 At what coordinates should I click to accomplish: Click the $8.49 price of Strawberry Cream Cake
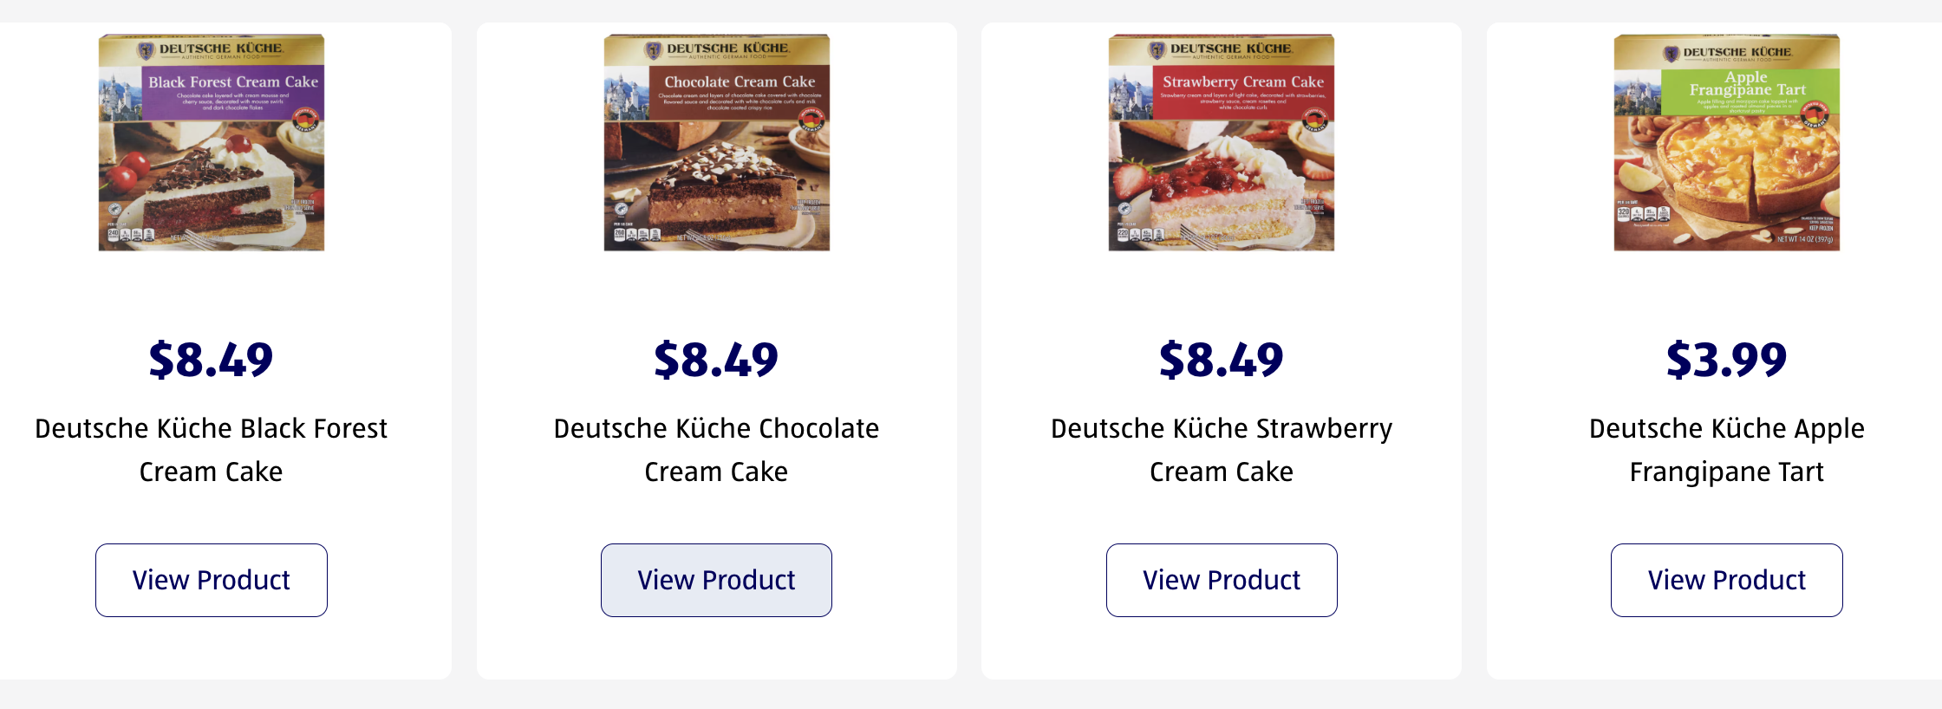pos(1222,360)
